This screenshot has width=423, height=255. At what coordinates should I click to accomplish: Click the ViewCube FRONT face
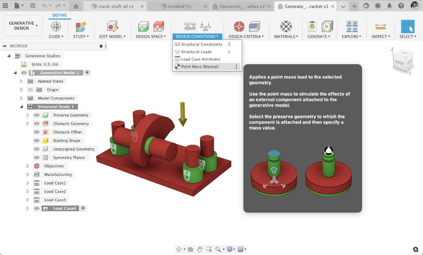point(399,63)
